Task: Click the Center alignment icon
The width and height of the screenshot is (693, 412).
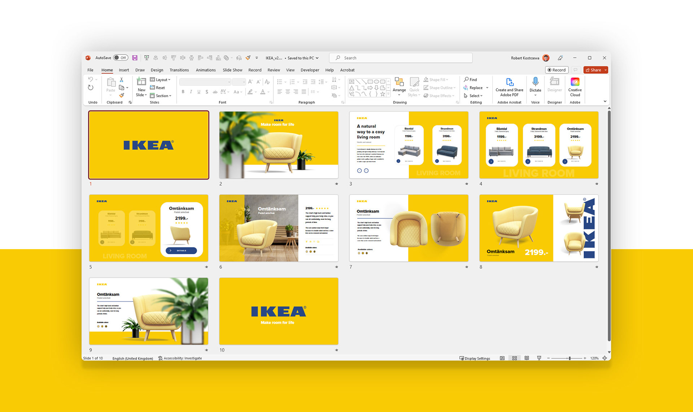Action: (x=288, y=92)
